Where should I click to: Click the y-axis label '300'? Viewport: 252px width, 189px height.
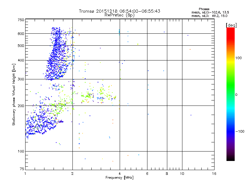[21, 79]
